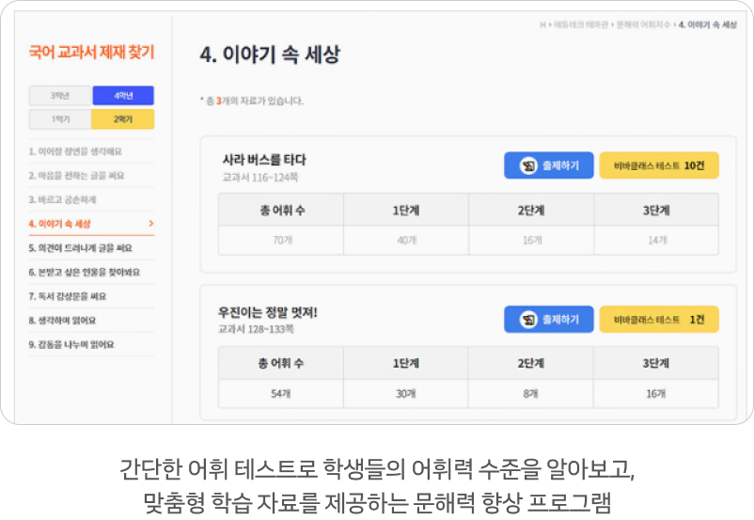Switch to 2학기 semester
This screenshot has width=754, height=520.
click(123, 119)
